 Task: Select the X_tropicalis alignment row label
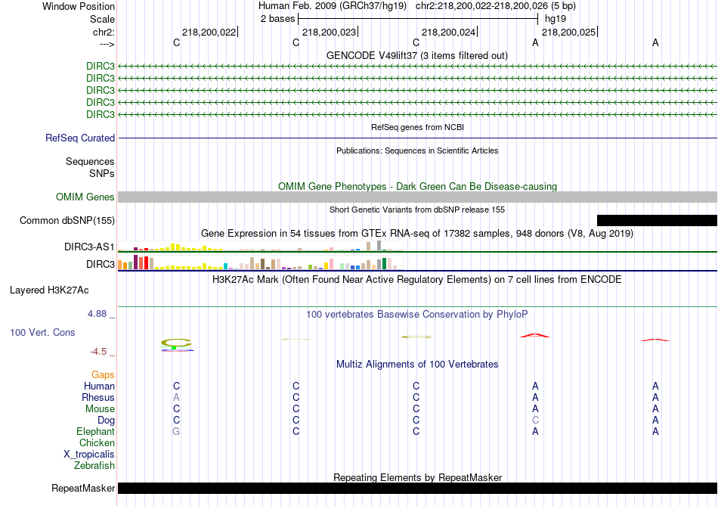pyautogui.click(x=89, y=455)
